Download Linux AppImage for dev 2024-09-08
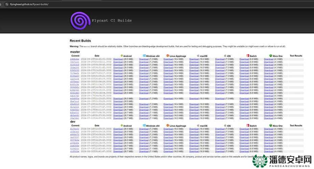 pos(168,140)
